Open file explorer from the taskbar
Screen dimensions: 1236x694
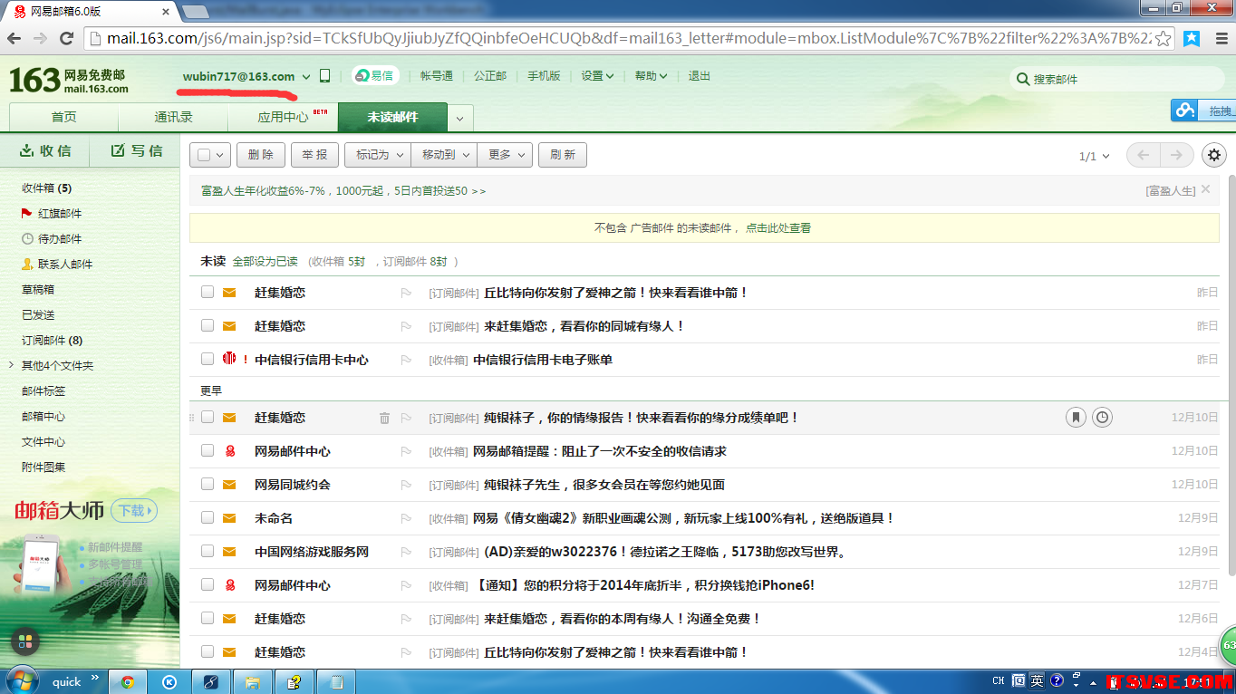click(253, 682)
